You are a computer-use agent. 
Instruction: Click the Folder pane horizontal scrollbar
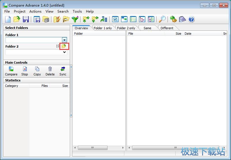(x=93, y=148)
